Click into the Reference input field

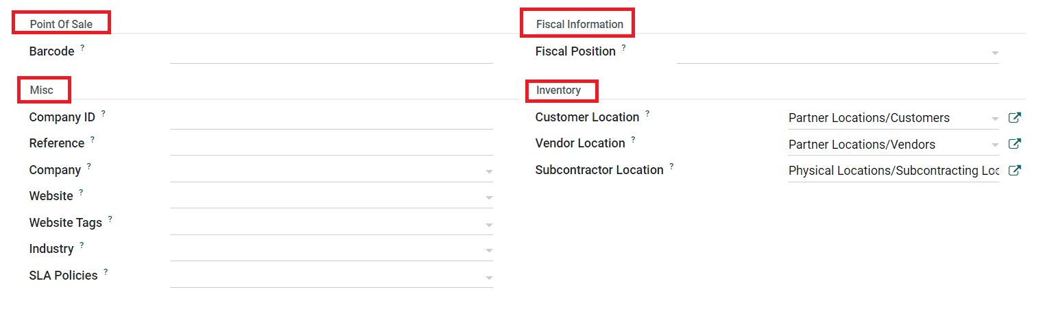331,145
